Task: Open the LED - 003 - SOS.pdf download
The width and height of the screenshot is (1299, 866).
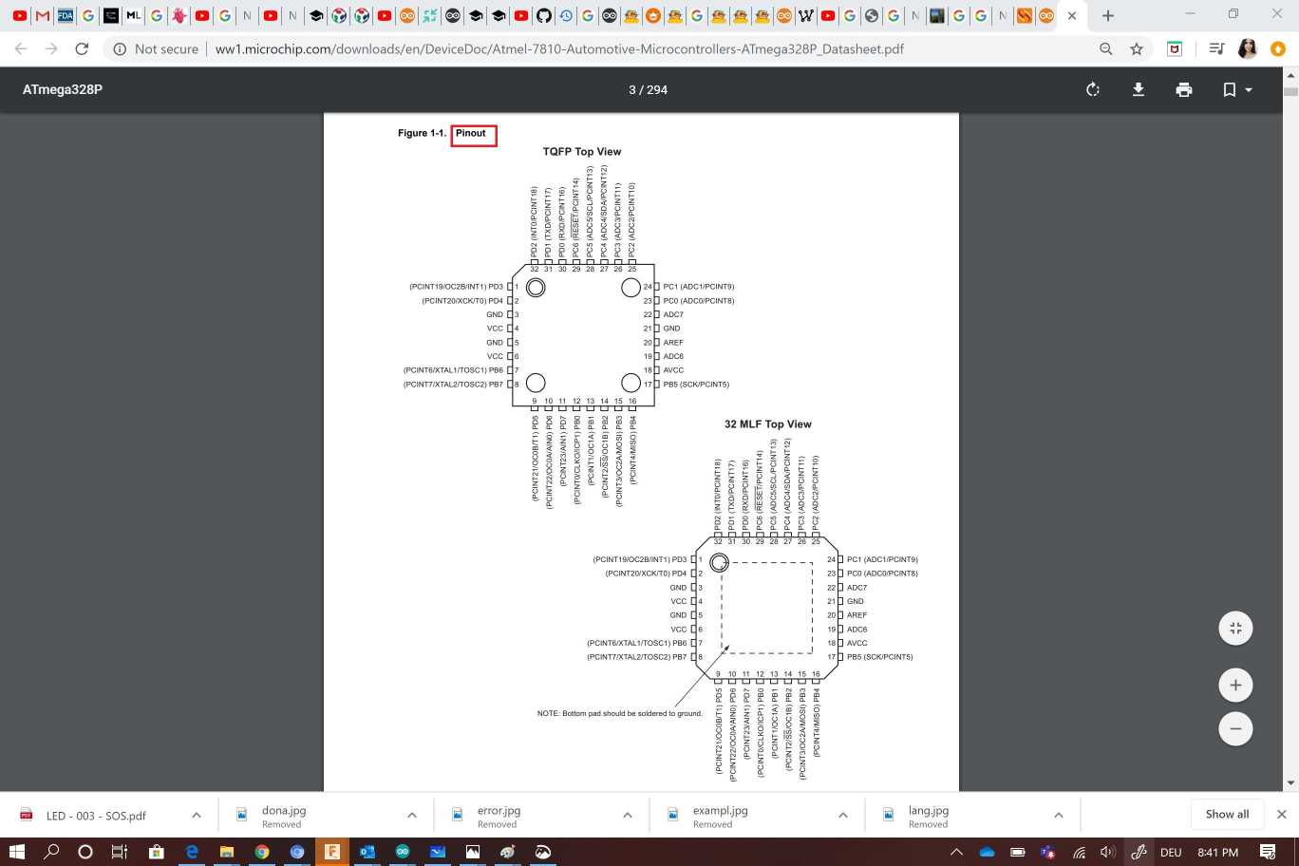Action: (96, 816)
